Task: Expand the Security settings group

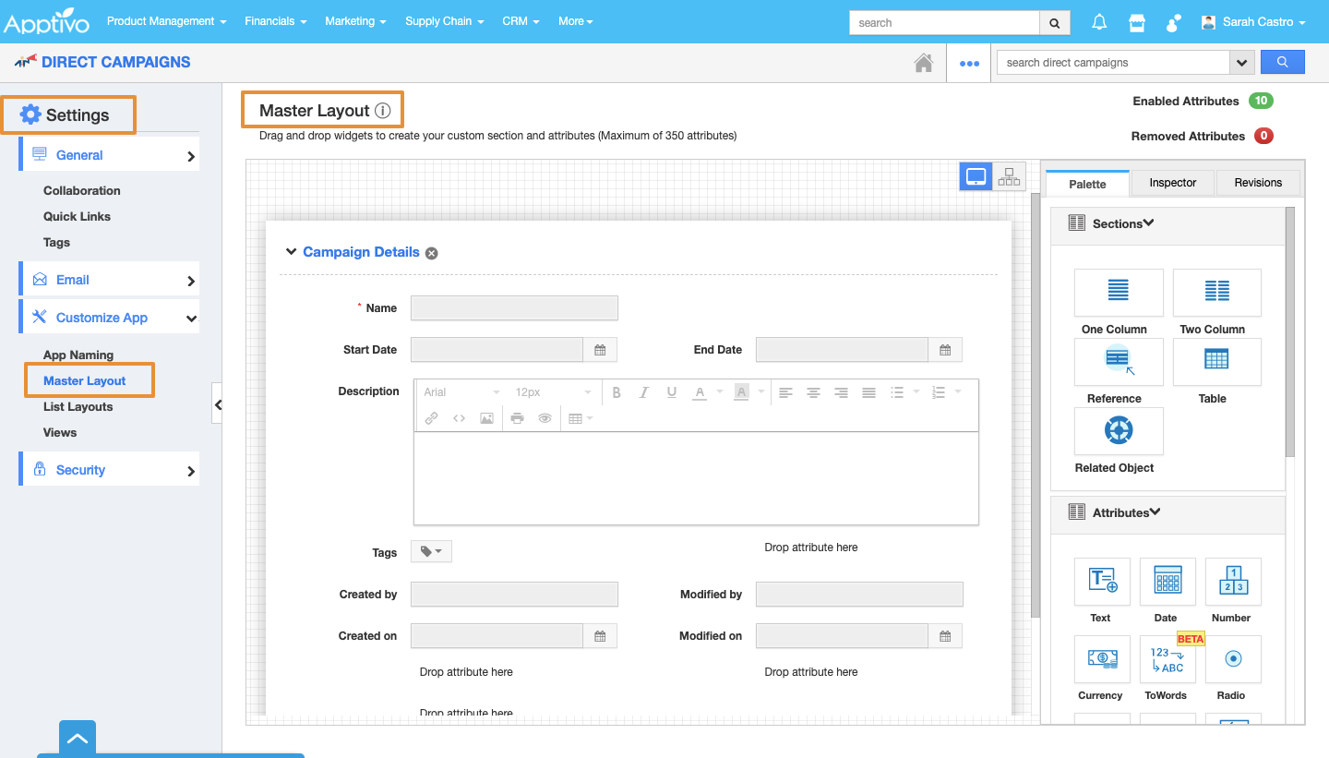Action: [109, 470]
